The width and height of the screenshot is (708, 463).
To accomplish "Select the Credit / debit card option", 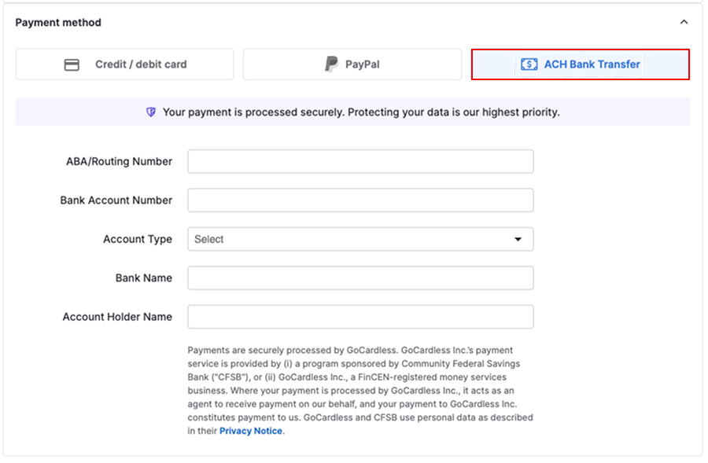I will tap(125, 64).
